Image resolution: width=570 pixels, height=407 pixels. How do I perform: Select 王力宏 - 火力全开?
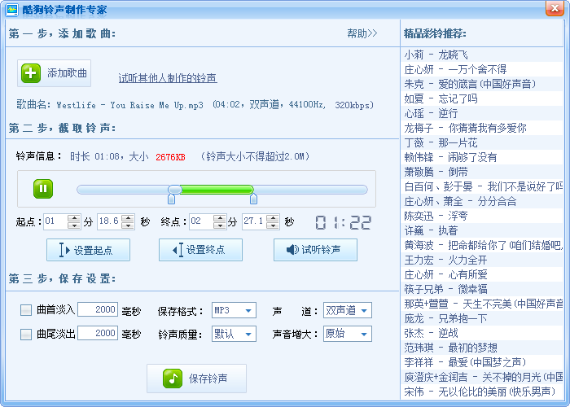[x=482, y=260]
